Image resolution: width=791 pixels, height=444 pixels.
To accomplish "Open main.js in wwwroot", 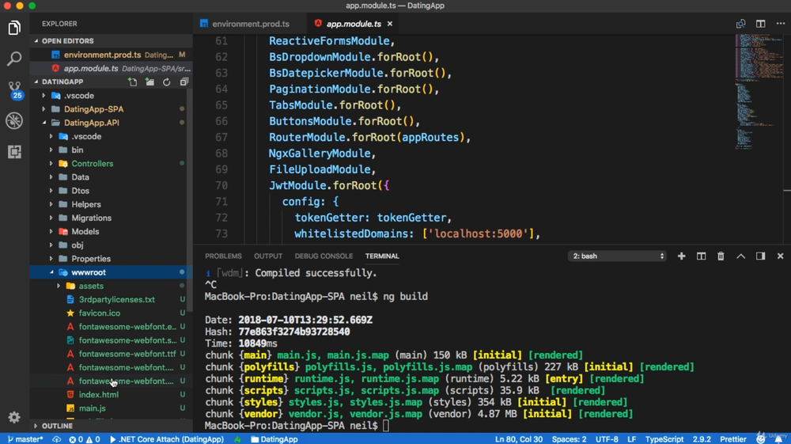I will [92, 408].
